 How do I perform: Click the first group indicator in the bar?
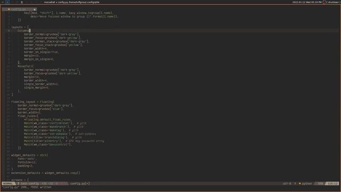3,2
